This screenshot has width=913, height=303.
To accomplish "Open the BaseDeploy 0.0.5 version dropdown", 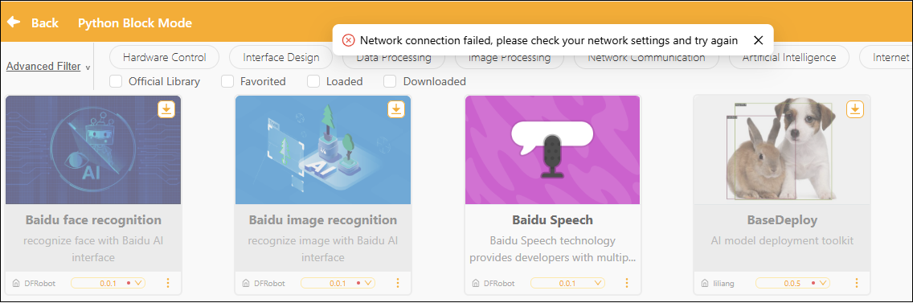I will [x=792, y=283].
